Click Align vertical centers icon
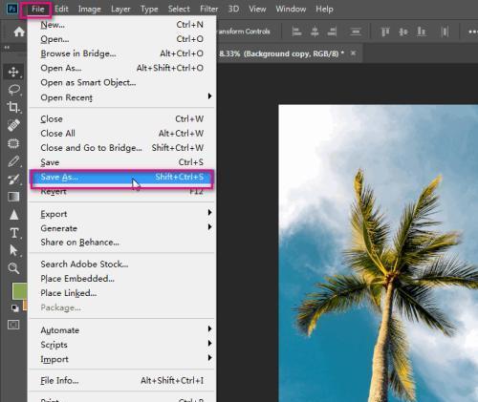478x402 pixels. (403, 32)
